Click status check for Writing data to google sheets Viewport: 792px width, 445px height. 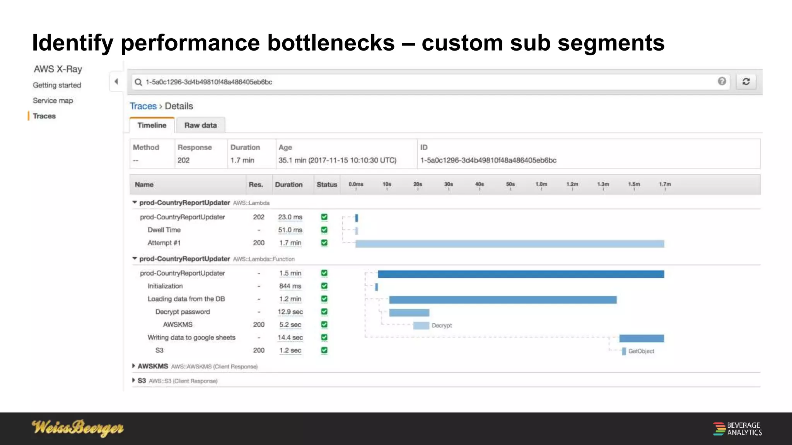324,337
